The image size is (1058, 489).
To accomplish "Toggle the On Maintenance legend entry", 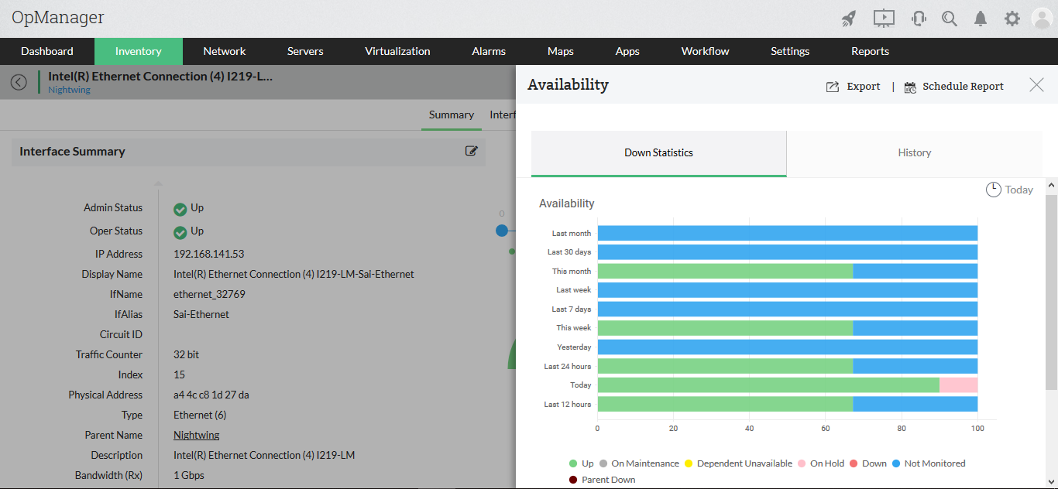I will click(639, 463).
